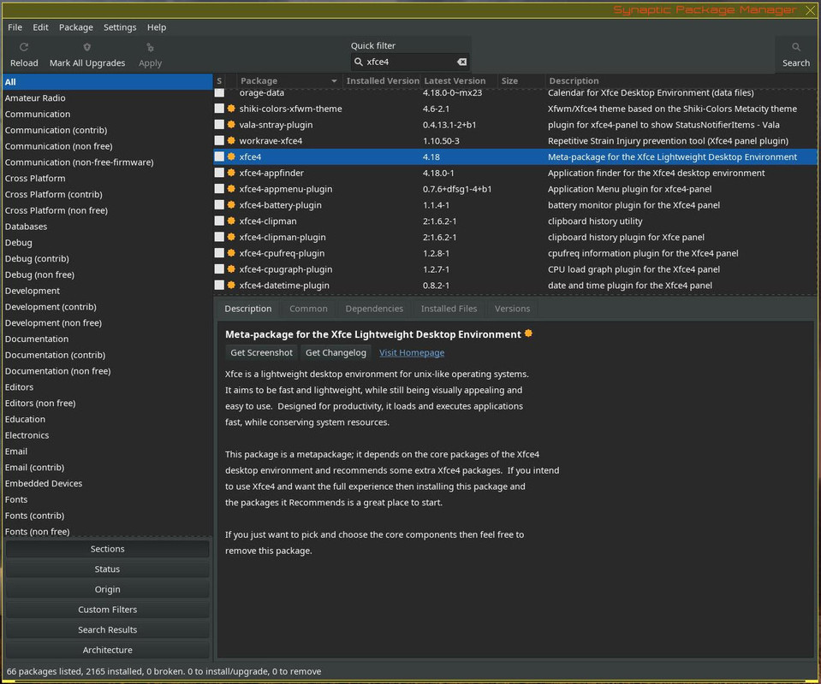Switch to the Common tab
The height and width of the screenshot is (684, 821).
coord(308,309)
